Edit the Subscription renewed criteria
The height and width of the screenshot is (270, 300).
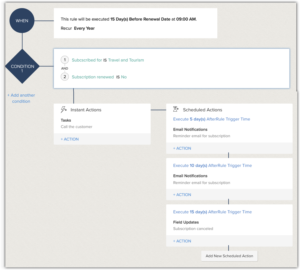[x=93, y=77]
